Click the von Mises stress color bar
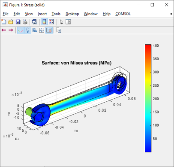 [x=148, y=98]
